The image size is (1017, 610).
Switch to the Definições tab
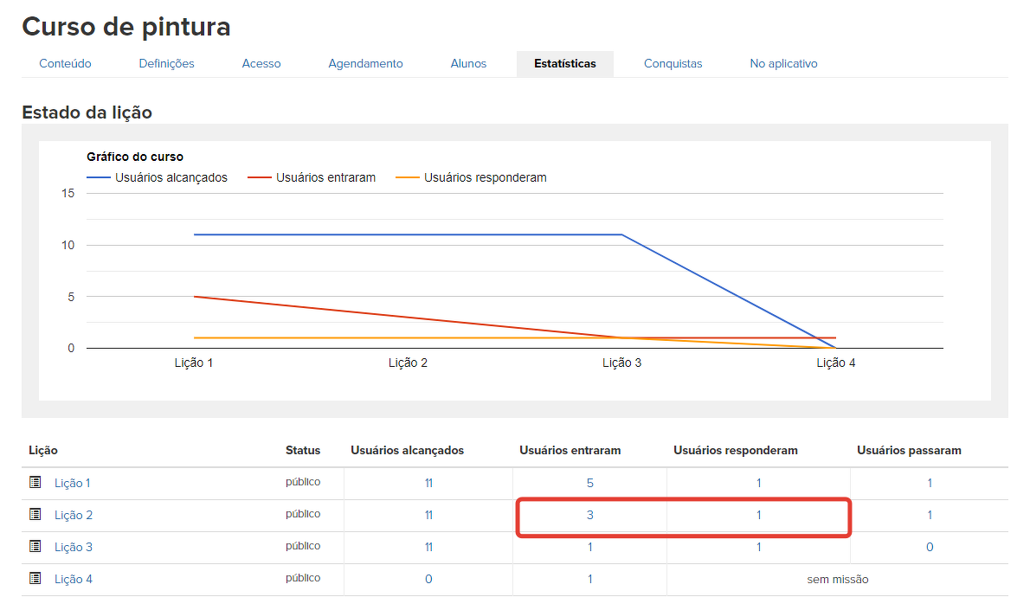(166, 63)
